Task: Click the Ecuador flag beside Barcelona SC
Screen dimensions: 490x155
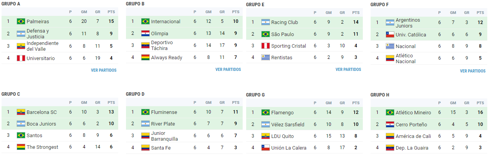Action: 21,112
